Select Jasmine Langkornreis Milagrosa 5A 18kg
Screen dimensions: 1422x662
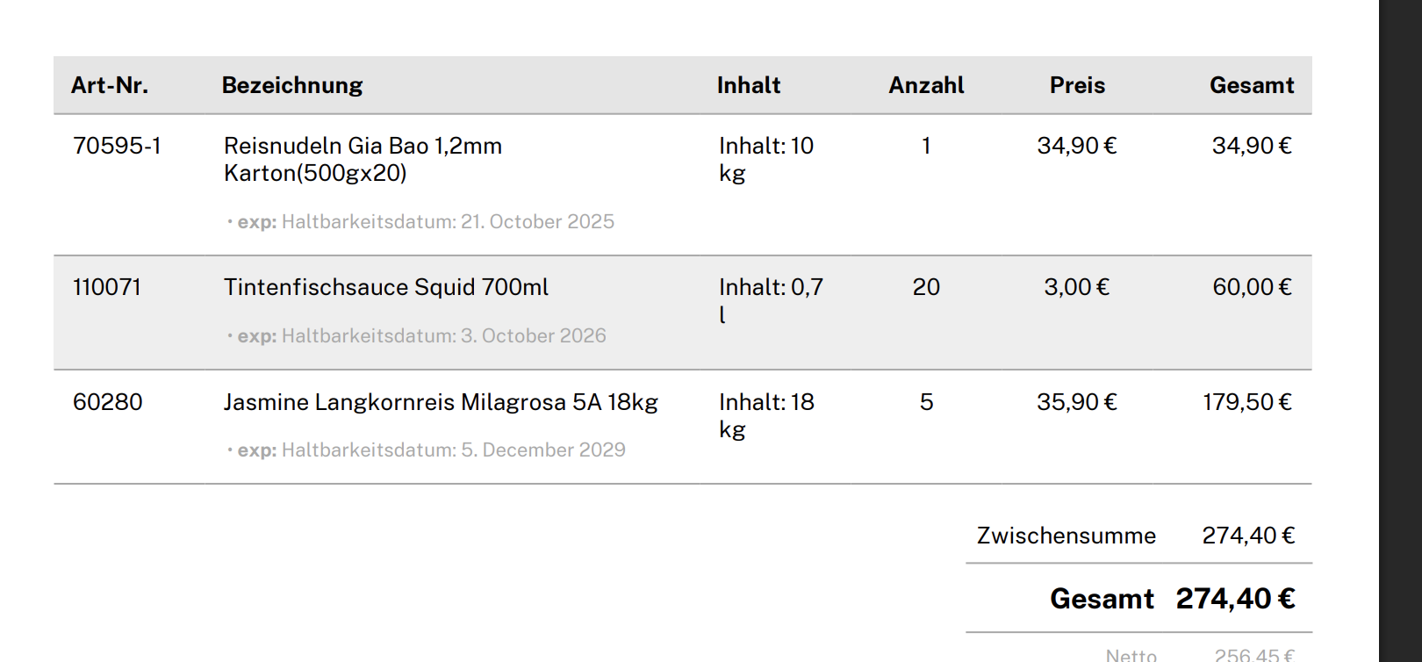pyautogui.click(x=441, y=402)
